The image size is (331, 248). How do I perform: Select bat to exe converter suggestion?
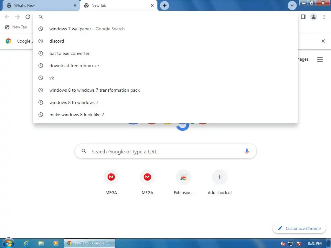pyautogui.click(x=165, y=53)
